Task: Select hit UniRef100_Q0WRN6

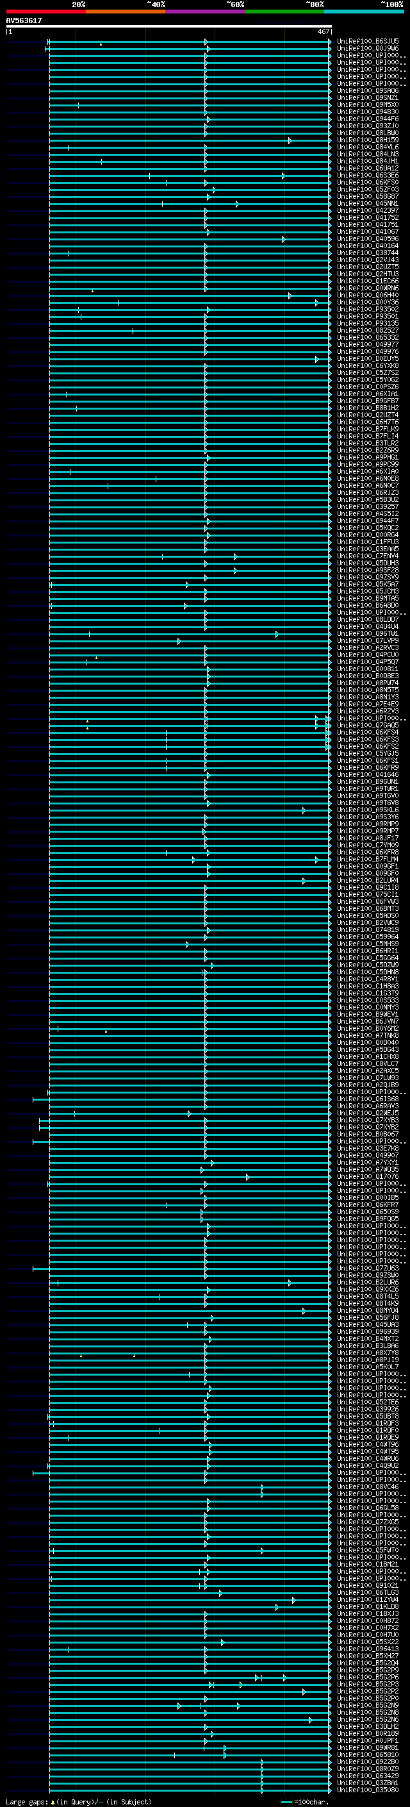Action: click(x=368, y=288)
